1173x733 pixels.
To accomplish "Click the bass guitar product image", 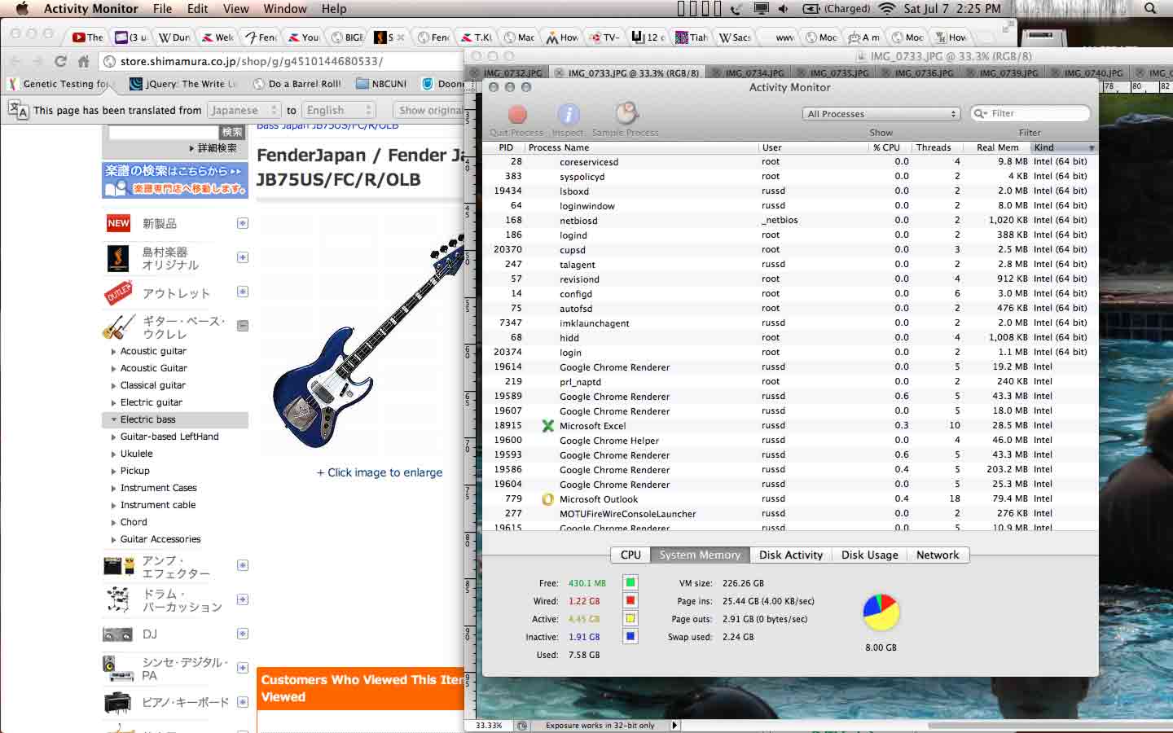I will point(368,340).
